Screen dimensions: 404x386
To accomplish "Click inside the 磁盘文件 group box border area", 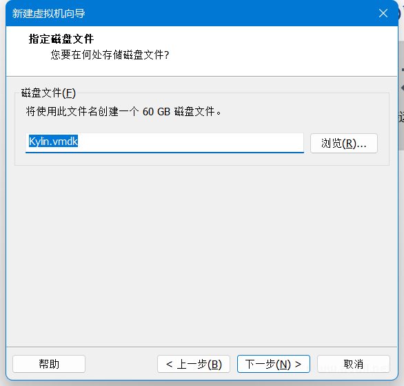I will point(202,159).
